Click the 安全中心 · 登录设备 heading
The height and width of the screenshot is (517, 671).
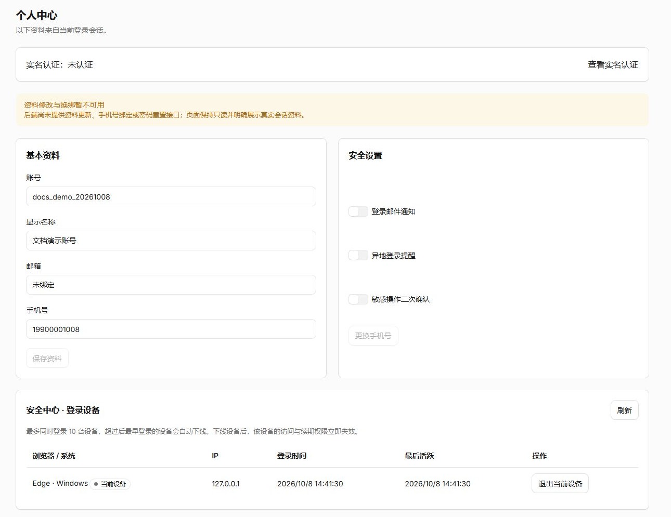(63, 410)
